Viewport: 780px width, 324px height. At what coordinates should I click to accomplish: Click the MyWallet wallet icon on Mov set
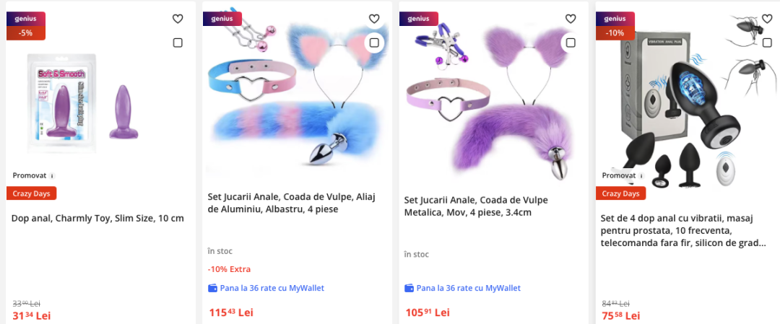pyautogui.click(x=409, y=288)
